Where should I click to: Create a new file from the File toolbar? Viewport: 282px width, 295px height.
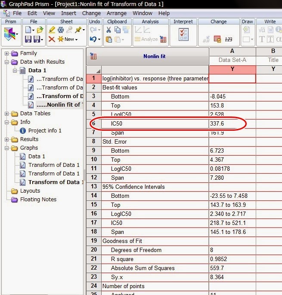[x=28, y=30]
